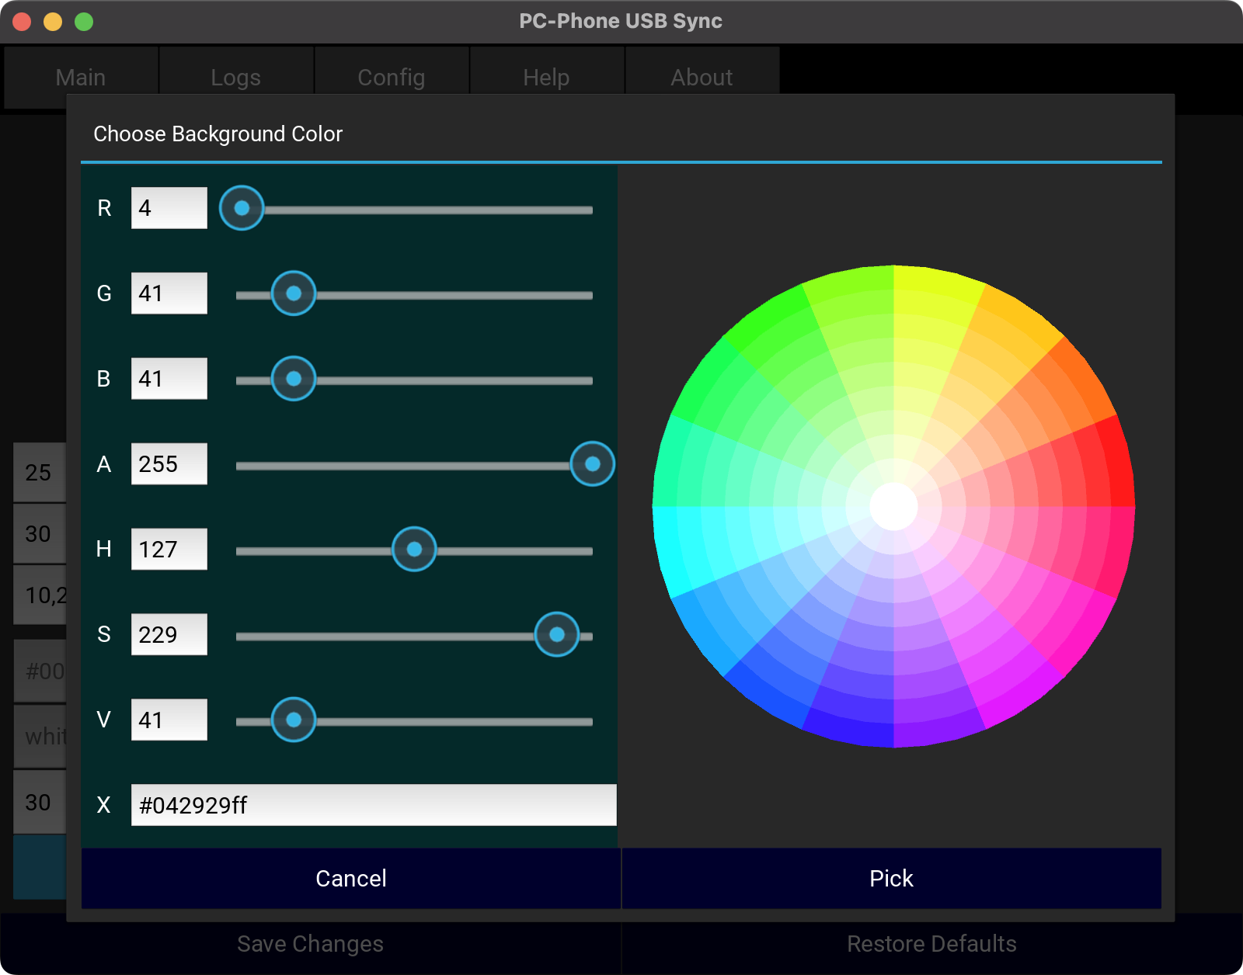
Task: Pick the white center of color wheel
Action: tap(893, 506)
